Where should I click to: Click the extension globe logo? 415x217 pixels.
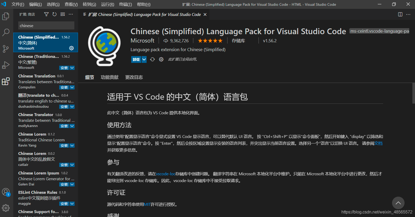pos(104,46)
